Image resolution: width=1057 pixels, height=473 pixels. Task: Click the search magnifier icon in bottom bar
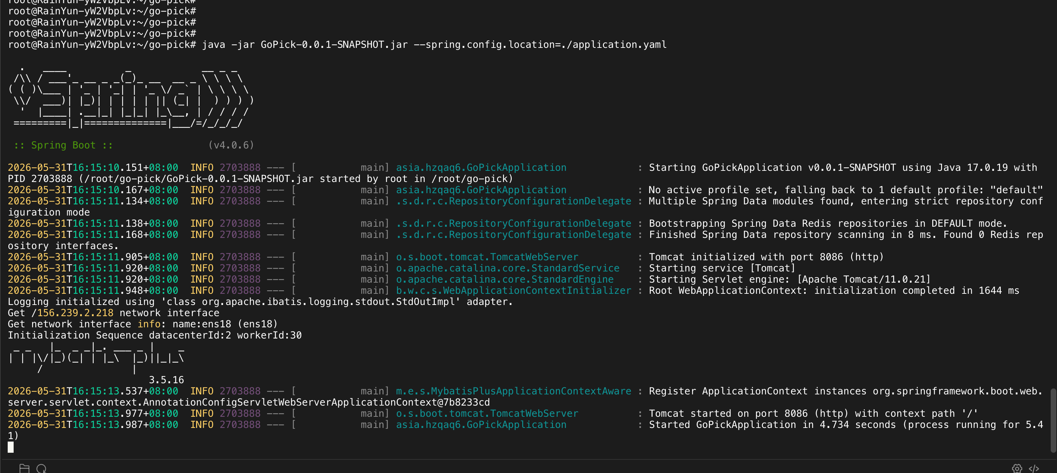(42, 468)
